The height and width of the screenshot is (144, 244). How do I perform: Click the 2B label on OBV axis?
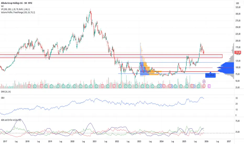(x=236, y=104)
